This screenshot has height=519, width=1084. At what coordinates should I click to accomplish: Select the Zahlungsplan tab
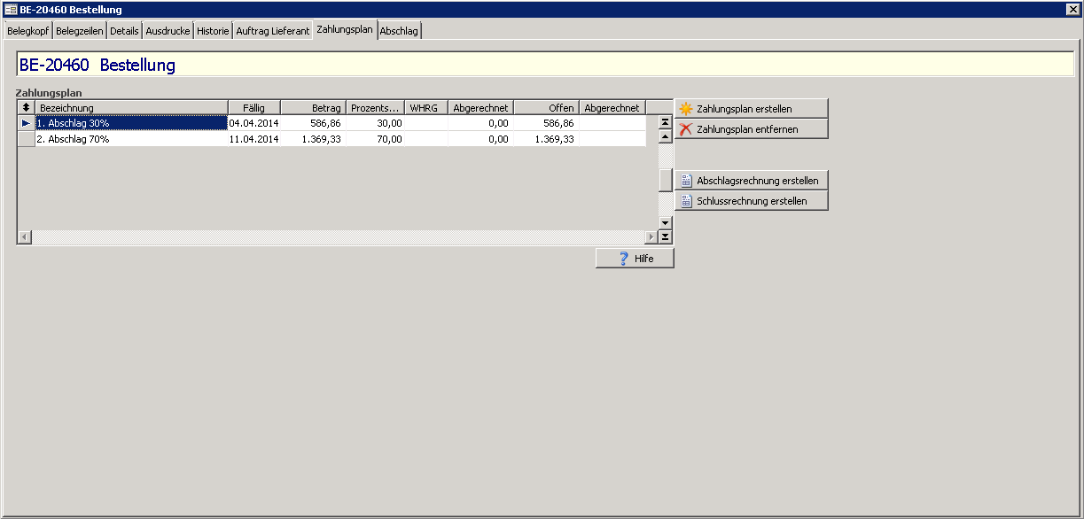coord(345,29)
